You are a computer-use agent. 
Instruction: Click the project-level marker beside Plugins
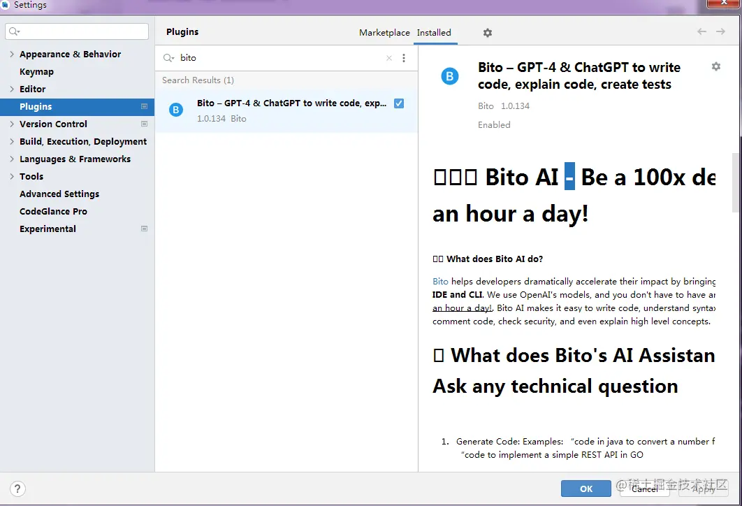(x=145, y=106)
